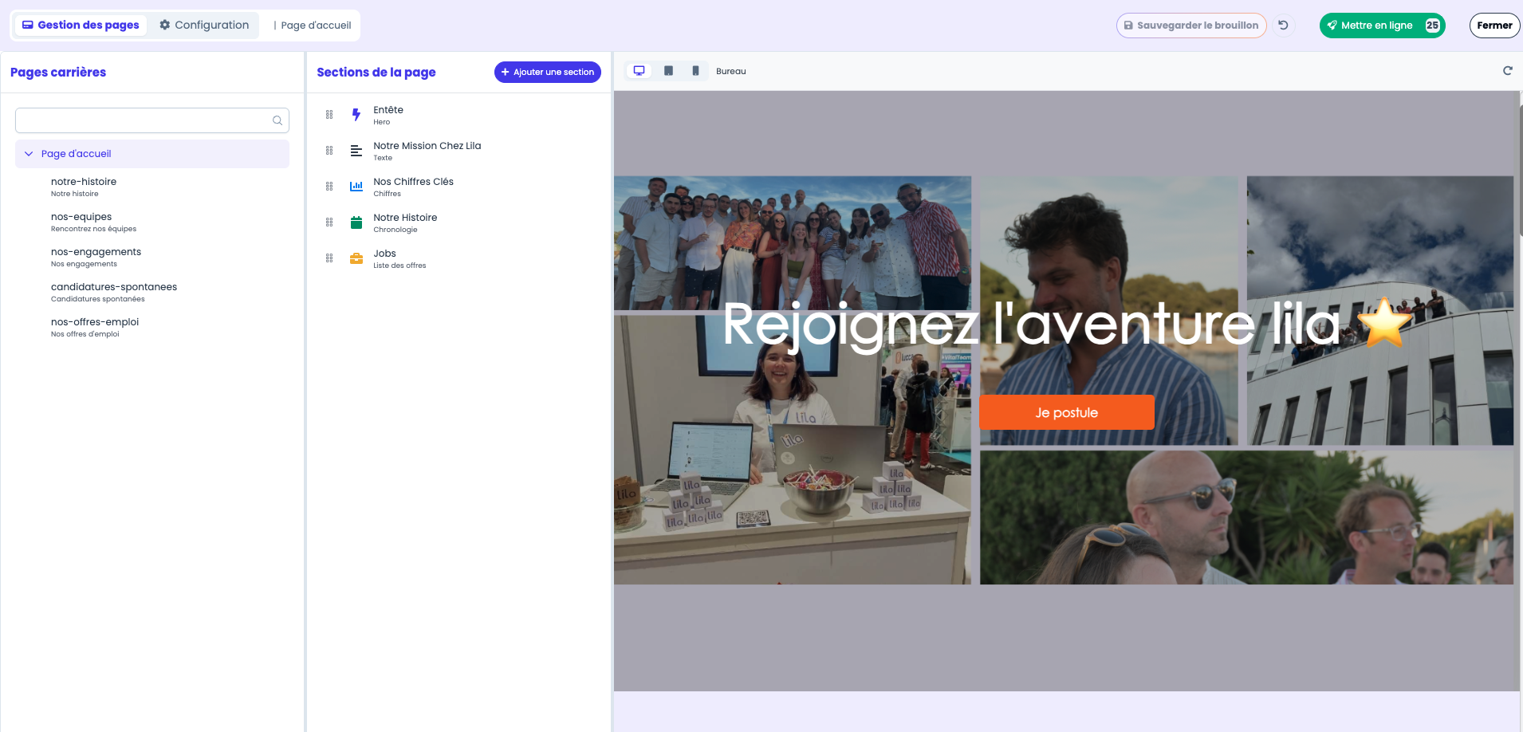Focus the pages search input field
Image resolution: width=1523 pixels, height=732 pixels.
152,120
